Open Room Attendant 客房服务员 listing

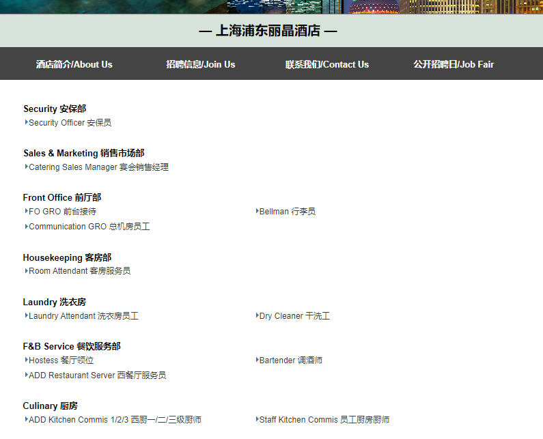[x=80, y=271]
